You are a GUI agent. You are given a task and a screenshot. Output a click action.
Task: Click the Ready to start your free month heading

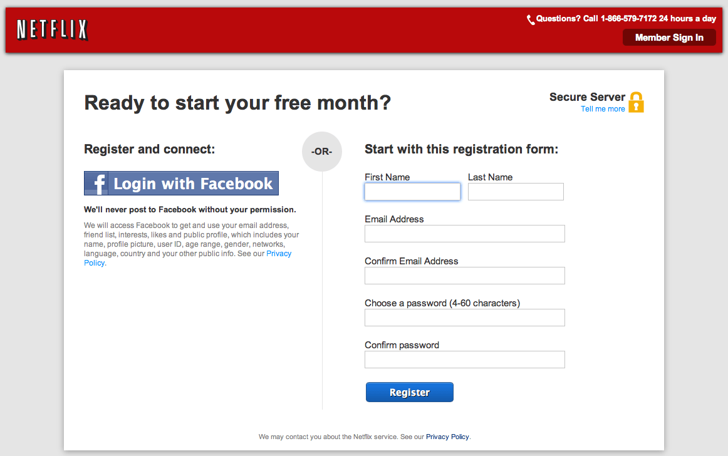(x=237, y=103)
